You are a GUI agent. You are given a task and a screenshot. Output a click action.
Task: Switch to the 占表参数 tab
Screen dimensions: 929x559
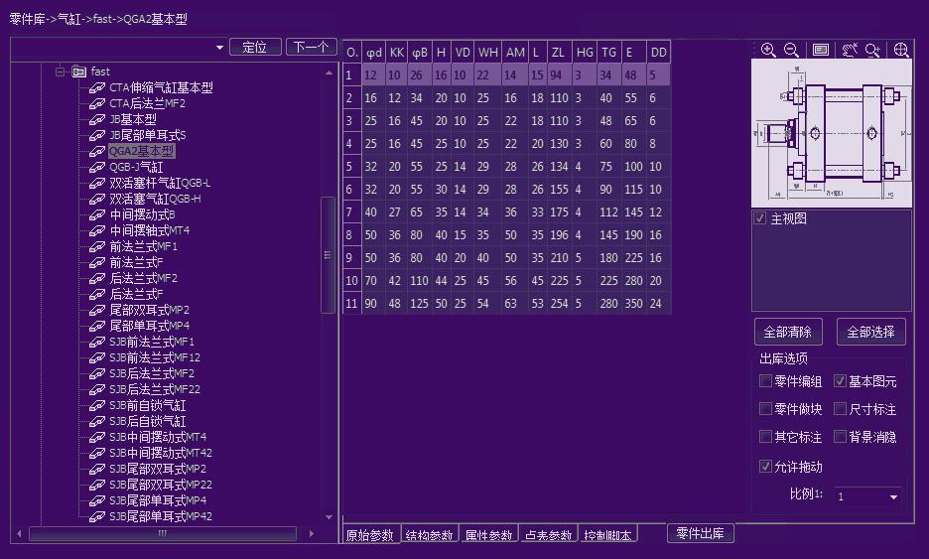(549, 535)
